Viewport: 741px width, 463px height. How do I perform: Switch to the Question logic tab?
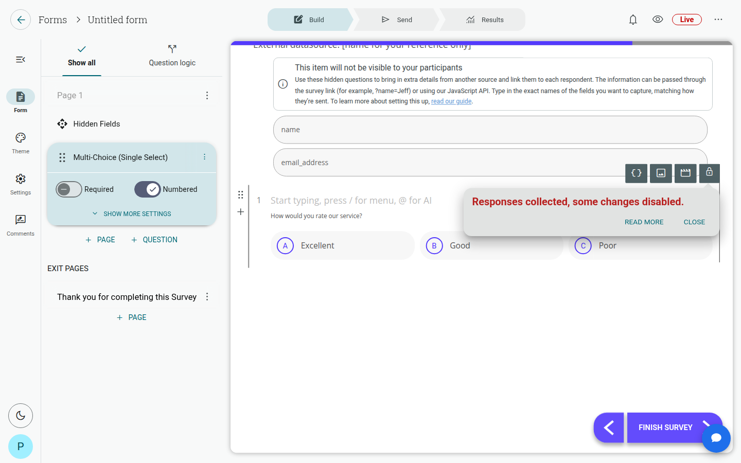click(x=172, y=56)
